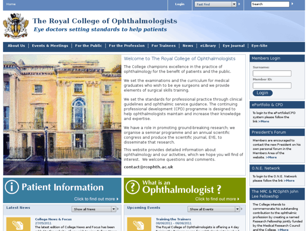Open the News menu item

coord(188,46)
